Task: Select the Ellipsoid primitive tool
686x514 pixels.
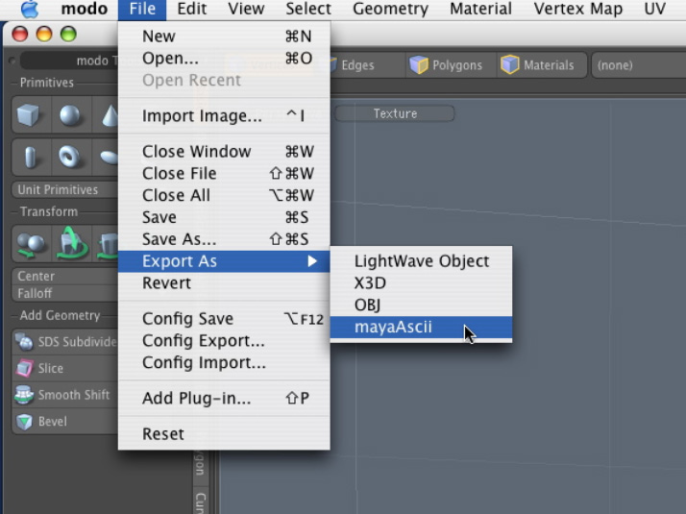Action: (x=107, y=157)
